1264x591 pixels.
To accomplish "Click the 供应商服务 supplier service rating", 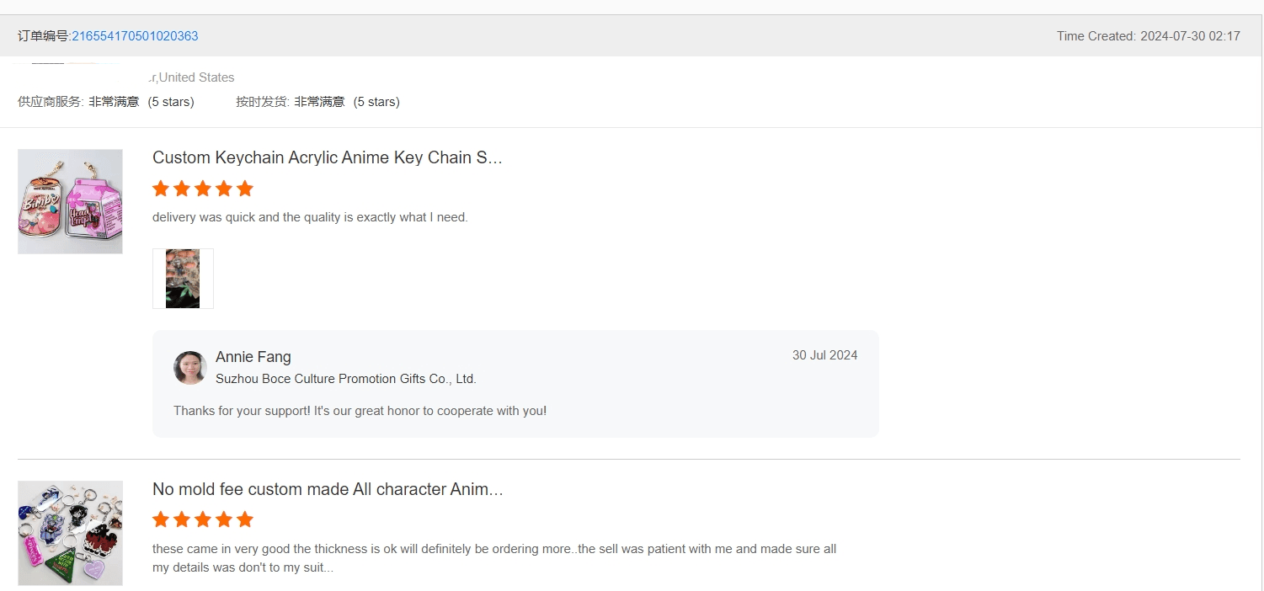I will [x=106, y=102].
